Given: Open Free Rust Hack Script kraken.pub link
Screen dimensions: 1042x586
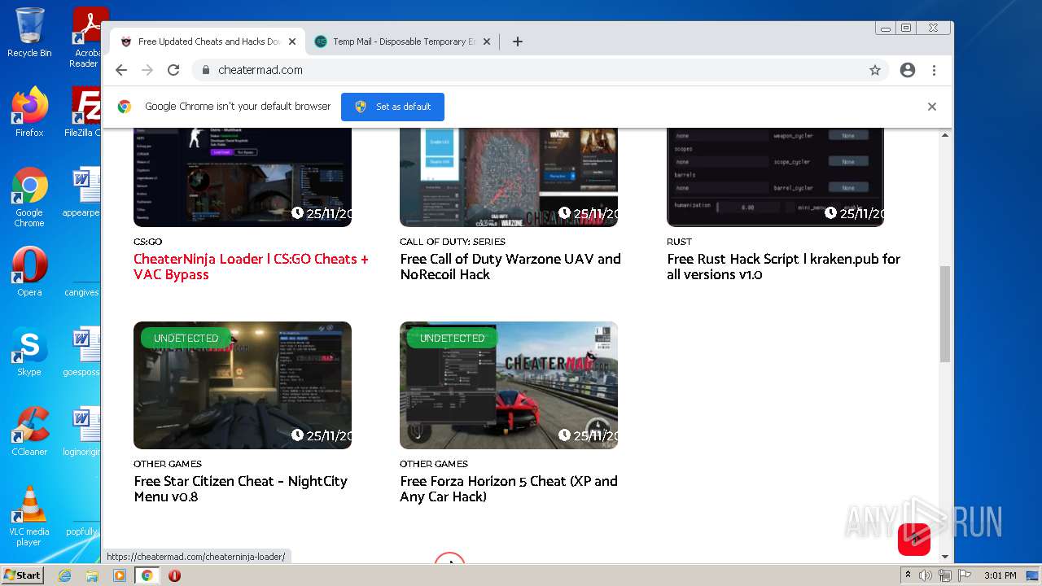Looking at the screenshot, I should [783, 267].
